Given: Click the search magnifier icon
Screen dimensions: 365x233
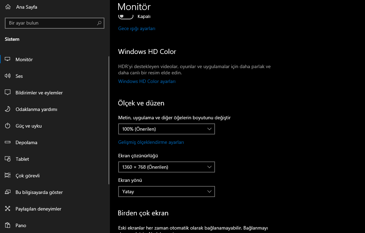Looking at the screenshot, I should (99, 23).
